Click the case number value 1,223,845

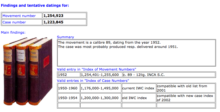click(53, 22)
